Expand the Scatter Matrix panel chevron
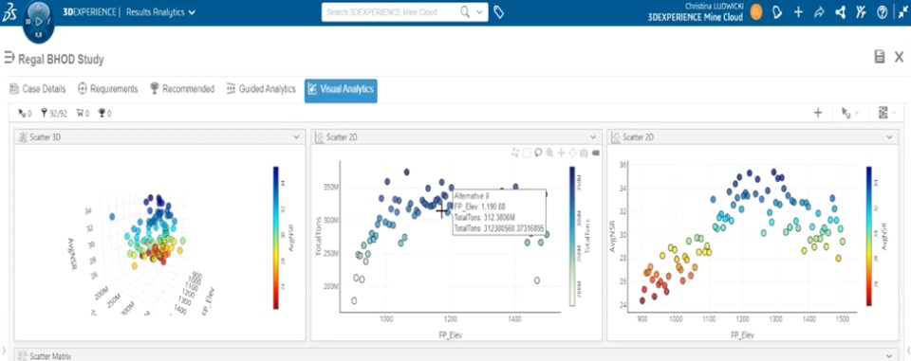Viewport: 911px width, 361px height. pos(889,355)
